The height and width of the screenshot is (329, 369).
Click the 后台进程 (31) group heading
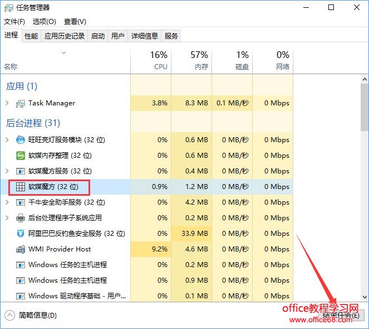(x=33, y=123)
